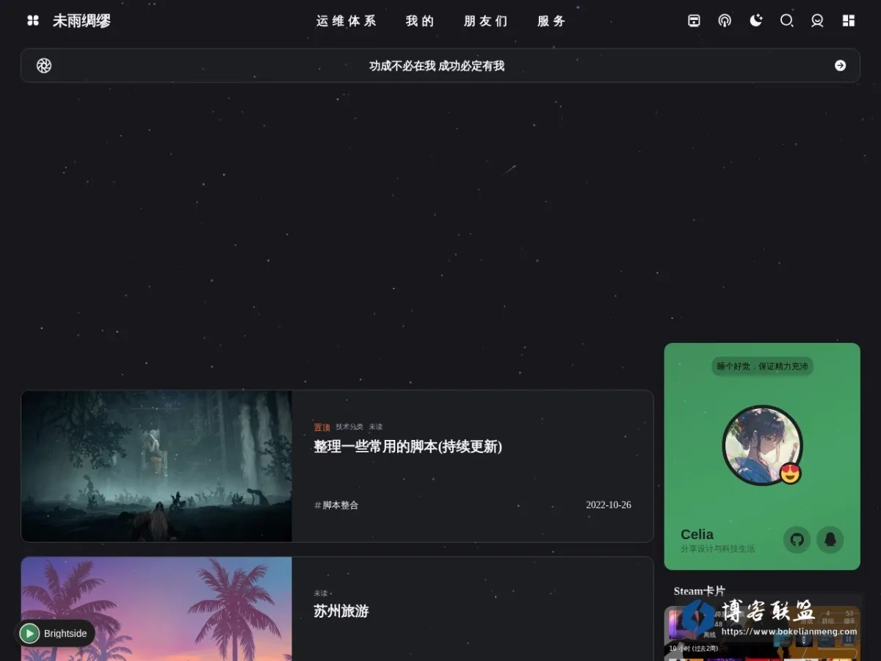Click the user avatar icon in header

pos(817,21)
